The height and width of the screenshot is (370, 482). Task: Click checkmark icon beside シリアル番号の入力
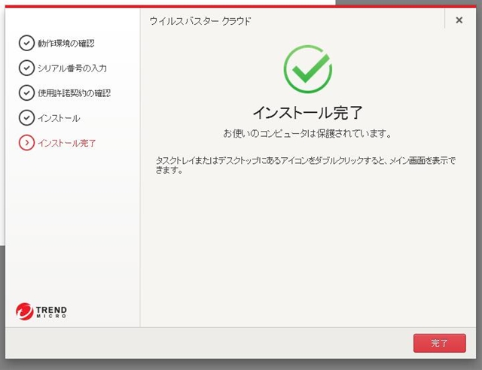[26, 68]
